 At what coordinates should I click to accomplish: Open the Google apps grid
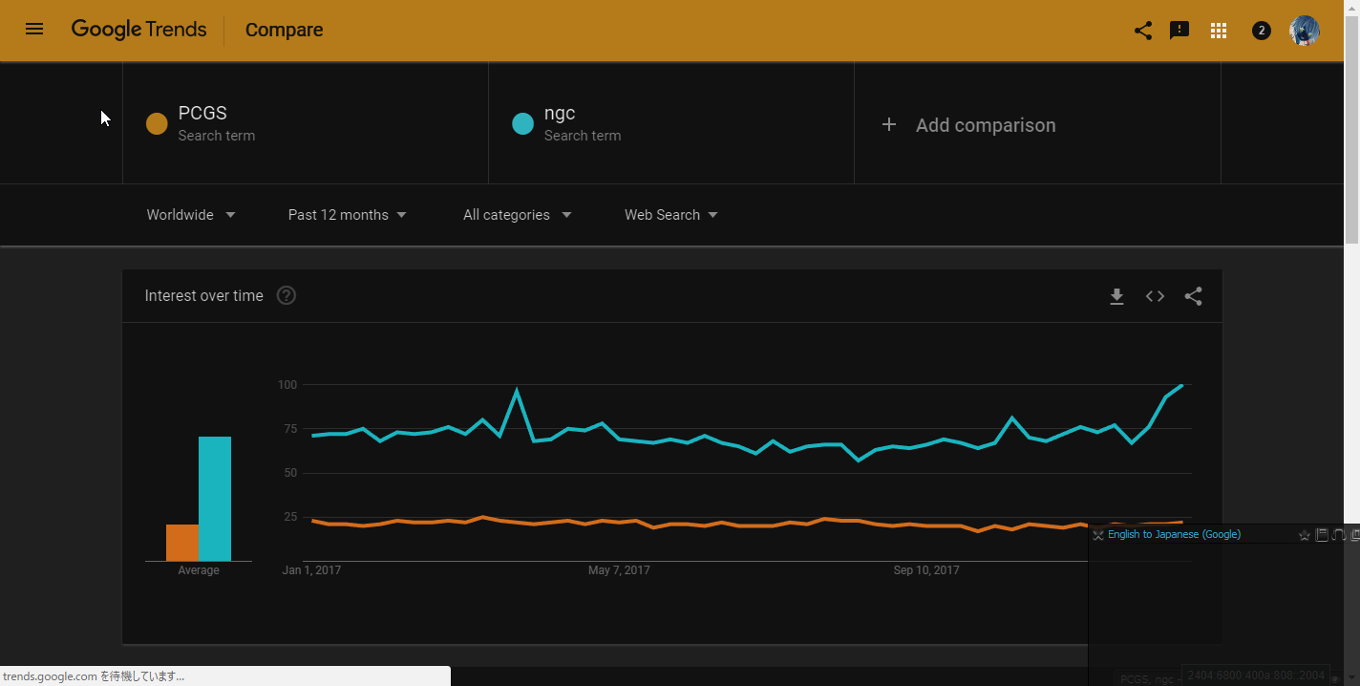point(1218,31)
